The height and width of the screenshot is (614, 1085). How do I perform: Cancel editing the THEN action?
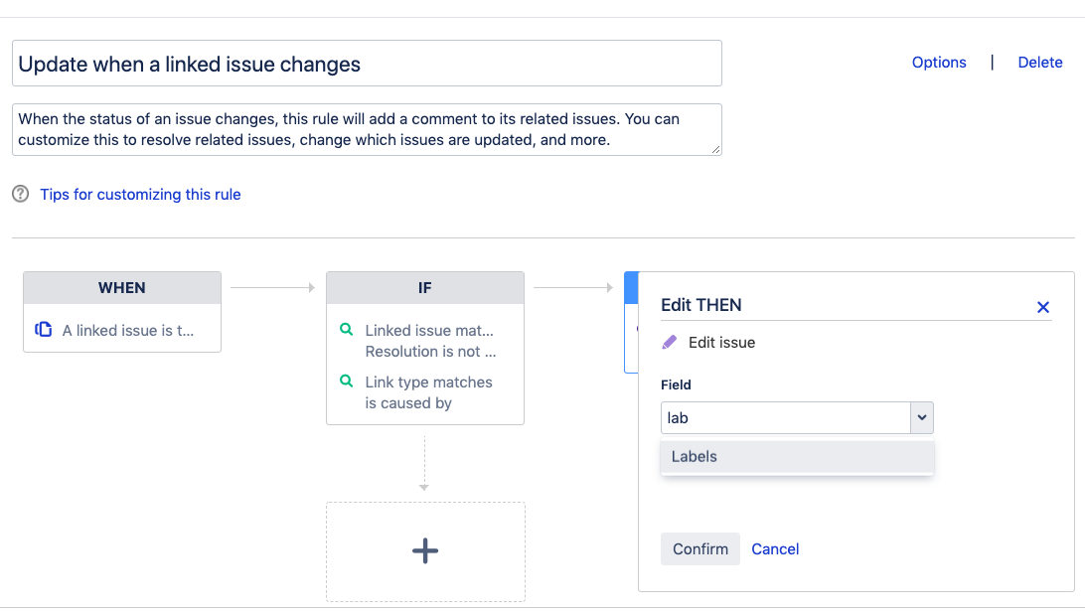tap(775, 549)
